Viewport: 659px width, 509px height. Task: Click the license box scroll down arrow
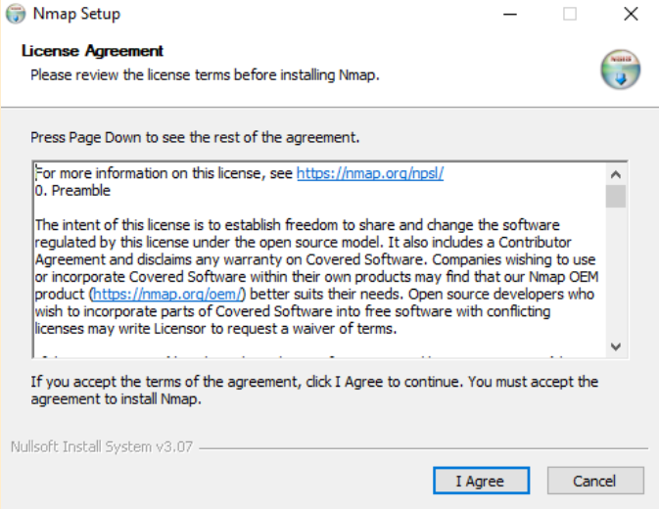616,347
